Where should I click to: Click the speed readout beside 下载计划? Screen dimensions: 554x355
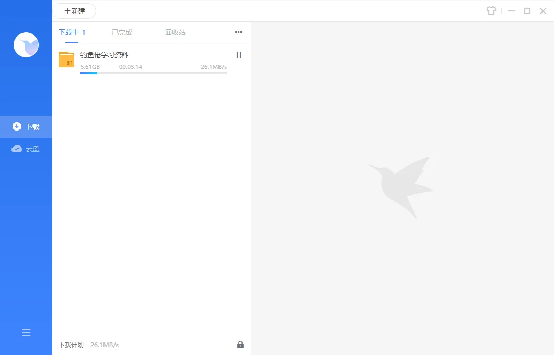105,345
